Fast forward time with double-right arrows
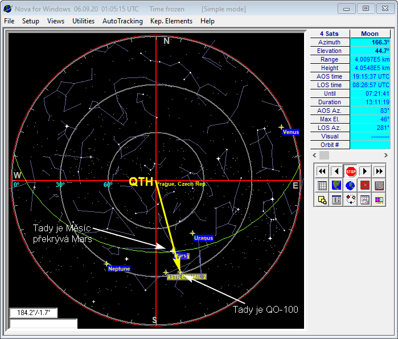The height and width of the screenshot is (339, 398). [x=379, y=171]
